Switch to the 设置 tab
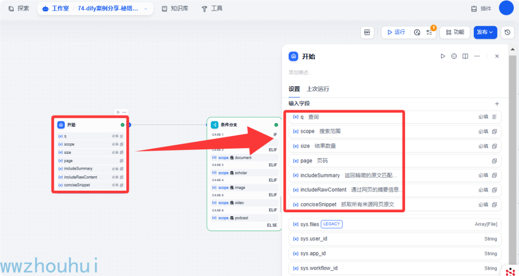The image size is (519, 276). tap(294, 89)
